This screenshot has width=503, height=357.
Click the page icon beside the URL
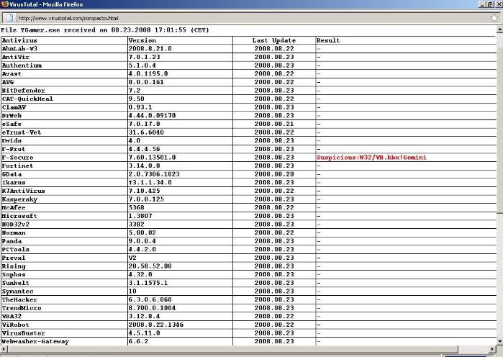tap(9, 18)
